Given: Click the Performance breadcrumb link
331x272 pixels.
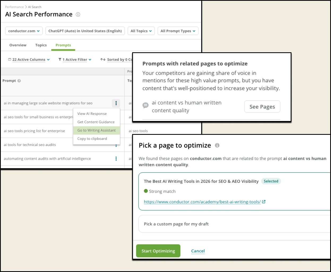Looking at the screenshot, I should [14, 7].
